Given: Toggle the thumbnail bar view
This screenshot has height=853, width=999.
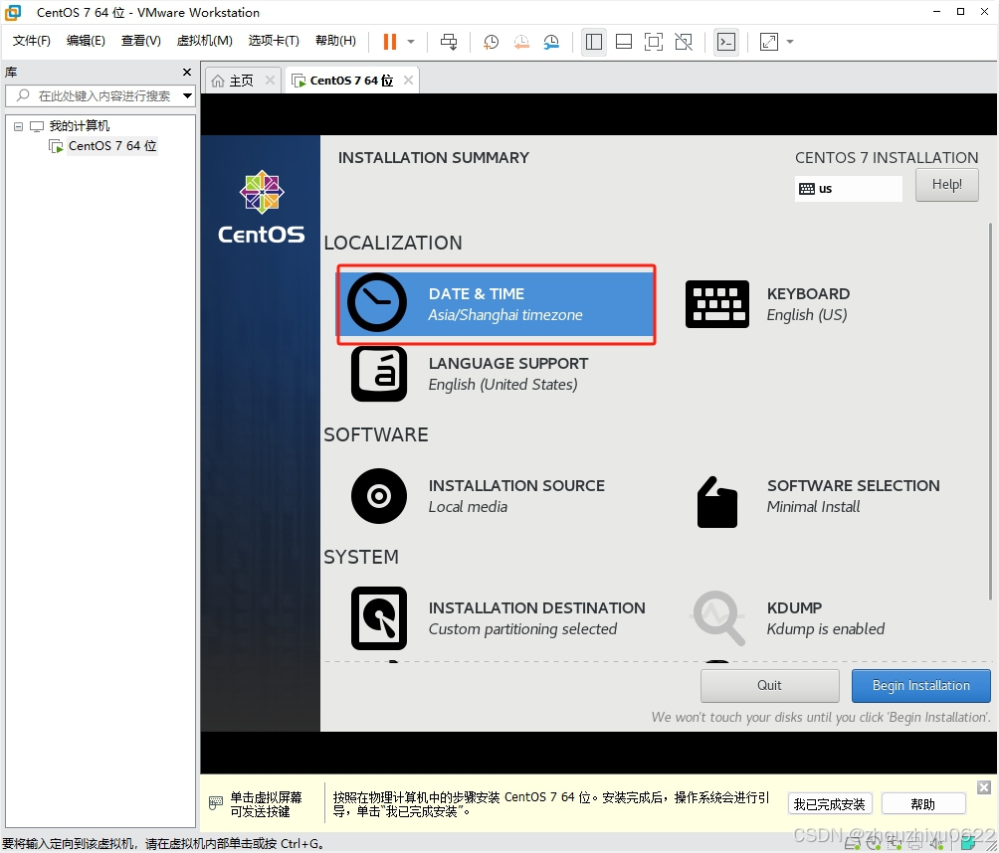Looking at the screenshot, I should (x=624, y=42).
